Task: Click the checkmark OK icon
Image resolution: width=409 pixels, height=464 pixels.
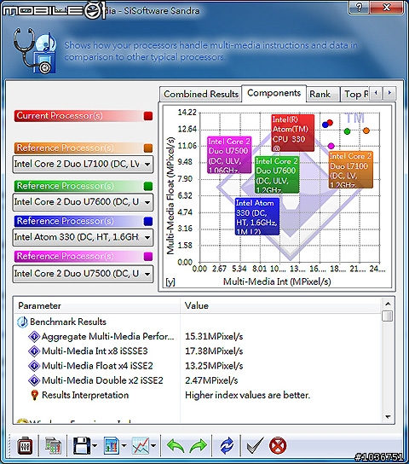Action: coord(255,446)
